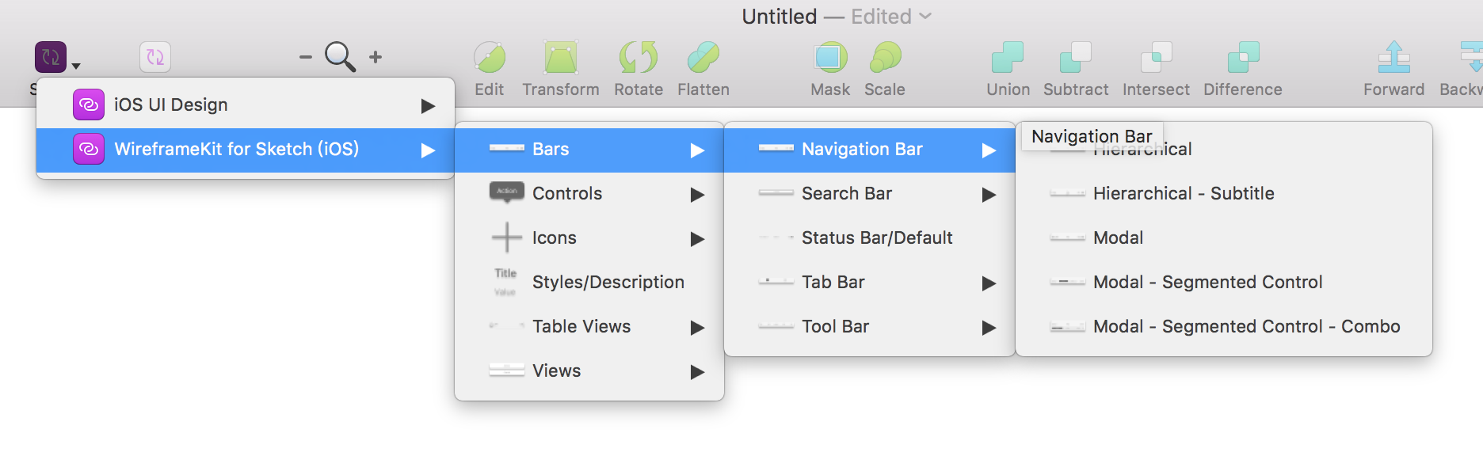1483x456 pixels.
Task: Click the submenu arrow next to Search Bar
Action: click(989, 195)
